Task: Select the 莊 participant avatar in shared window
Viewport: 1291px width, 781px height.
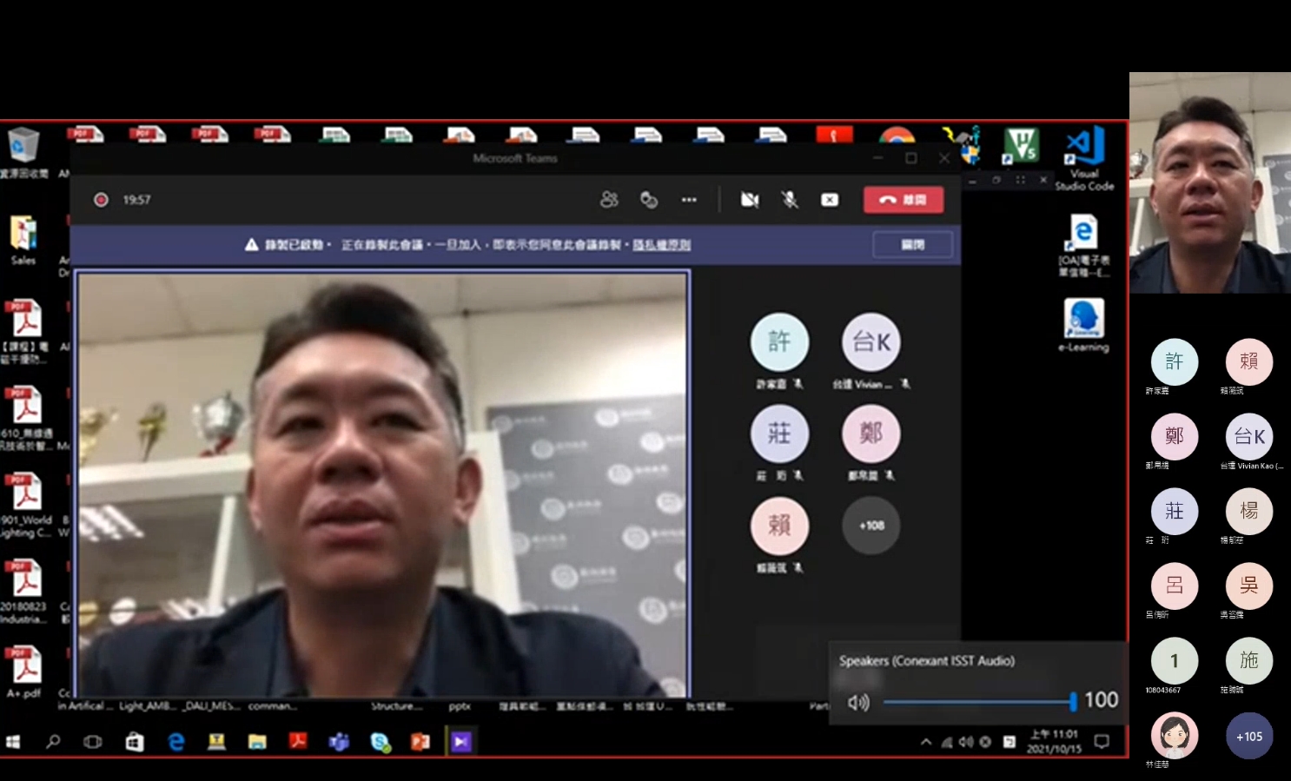Action: click(779, 434)
